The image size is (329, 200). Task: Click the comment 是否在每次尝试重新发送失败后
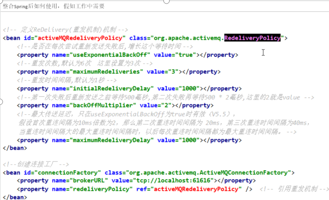pos(105,46)
